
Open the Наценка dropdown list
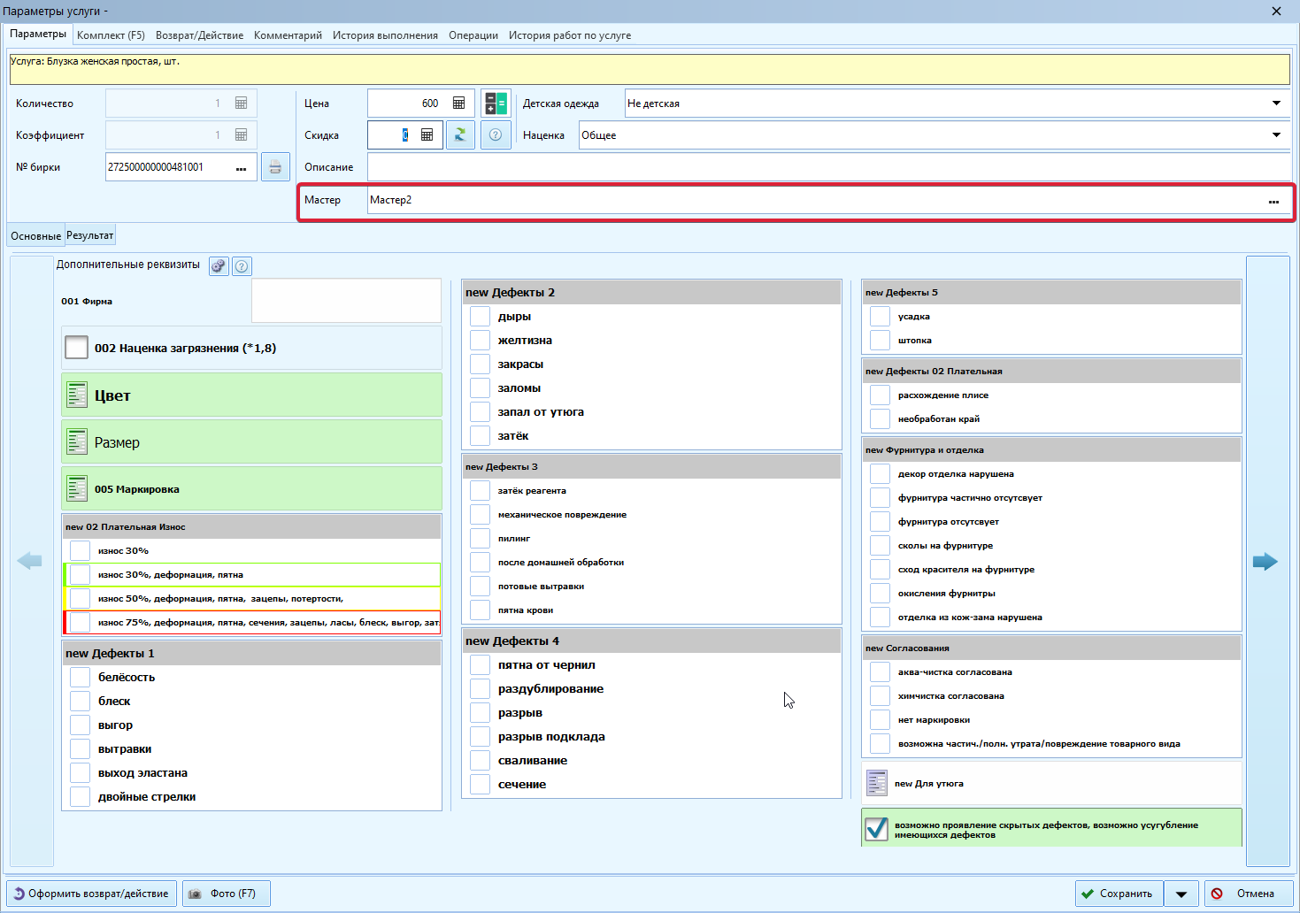1276,135
